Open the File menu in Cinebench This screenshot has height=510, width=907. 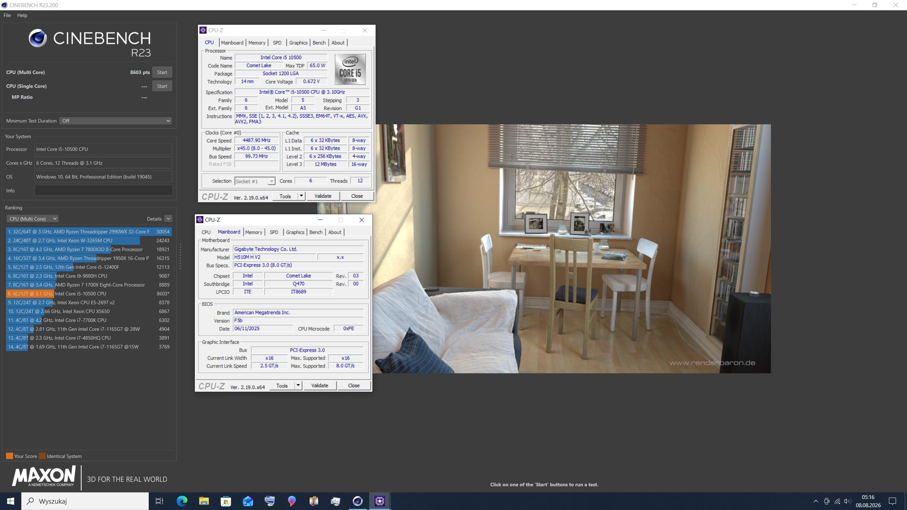click(x=7, y=15)
